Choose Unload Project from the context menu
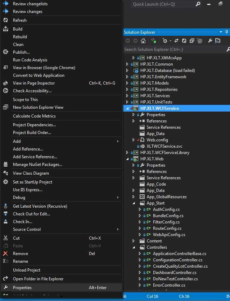Viewport: 230px width, 301px height. 61,270
